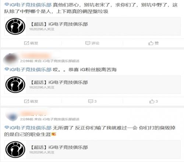Open 【超话】iG电子竞技俱乐部 title in third card
184x162 pixels.
(59, 147)
